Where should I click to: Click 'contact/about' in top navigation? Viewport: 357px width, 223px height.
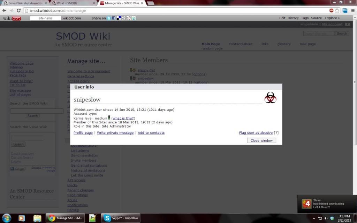(x=241, y=44)
